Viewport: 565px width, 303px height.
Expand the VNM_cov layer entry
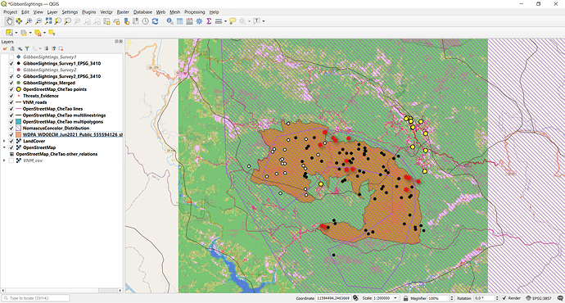coord(4,161)
